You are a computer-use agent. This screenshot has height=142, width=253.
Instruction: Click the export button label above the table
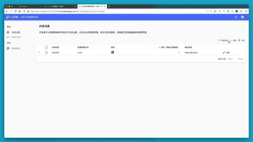[243, 40]
